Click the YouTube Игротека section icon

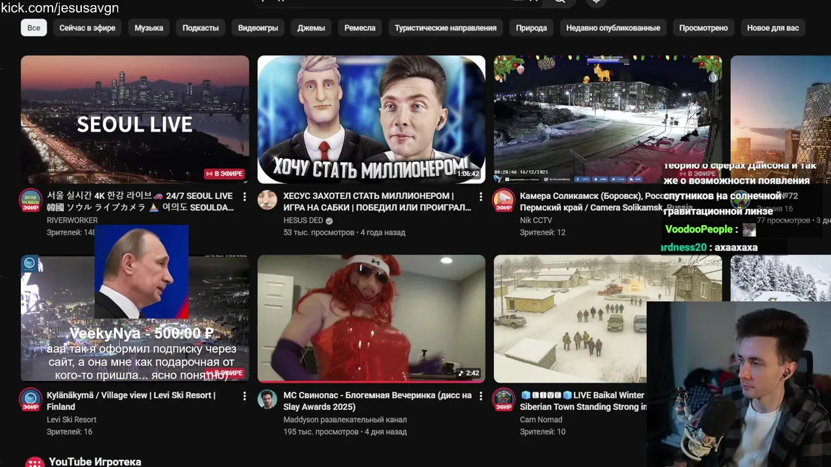(34, 462)
